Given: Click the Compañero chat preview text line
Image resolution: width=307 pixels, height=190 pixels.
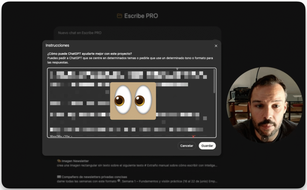Looking at the screenshot, I should 137,181.
